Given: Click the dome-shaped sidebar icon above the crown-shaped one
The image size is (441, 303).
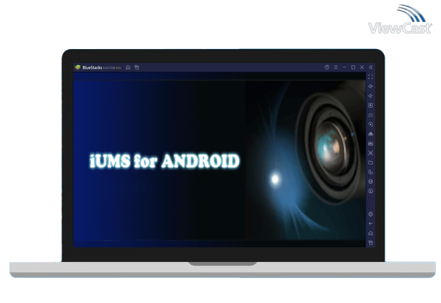Looking at the screenshot, I should tap(371, 134).
